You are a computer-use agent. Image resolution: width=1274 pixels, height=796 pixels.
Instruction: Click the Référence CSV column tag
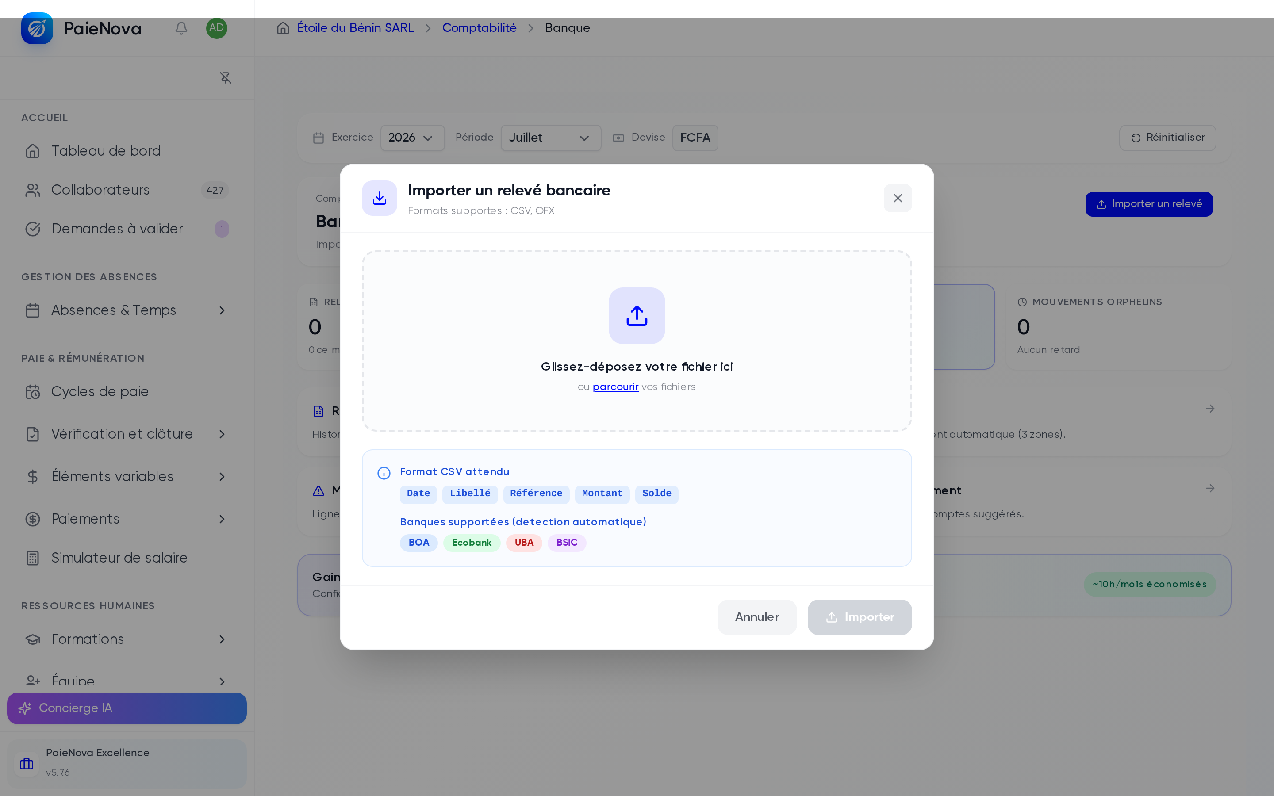536,494
